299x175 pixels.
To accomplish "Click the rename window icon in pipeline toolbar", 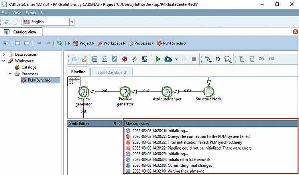I will 105,59.
